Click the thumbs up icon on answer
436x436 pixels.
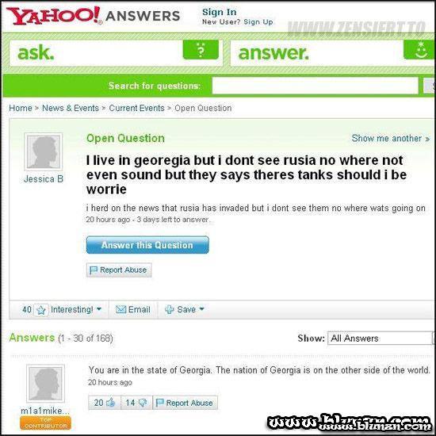pyautogui.click(x=111, y=403)
